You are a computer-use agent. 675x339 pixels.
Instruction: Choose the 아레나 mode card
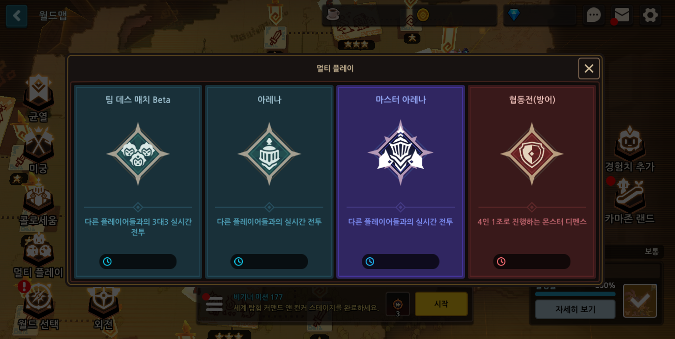(269, 182)
